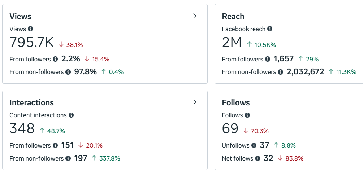
Task: Click info icon beside Views From followers
Action: pyautogui.click(x=55, y=59)
